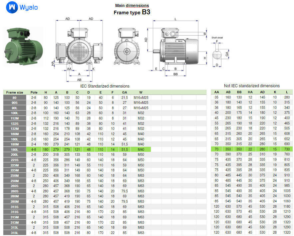Viewport: 294px width, 236px height.
Task: Click the "132S" frame size row label
Action: [x=14, y=123]
